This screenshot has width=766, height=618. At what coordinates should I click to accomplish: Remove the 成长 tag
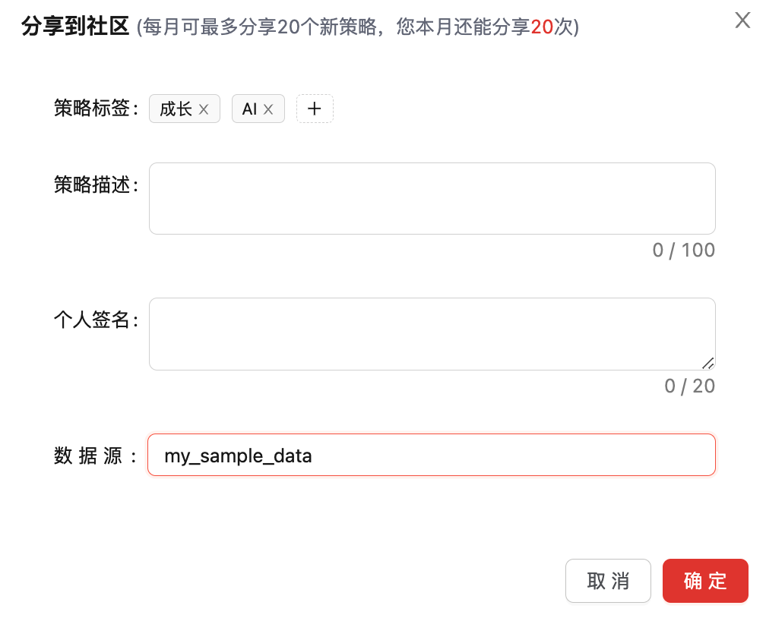tap(204, 109)
